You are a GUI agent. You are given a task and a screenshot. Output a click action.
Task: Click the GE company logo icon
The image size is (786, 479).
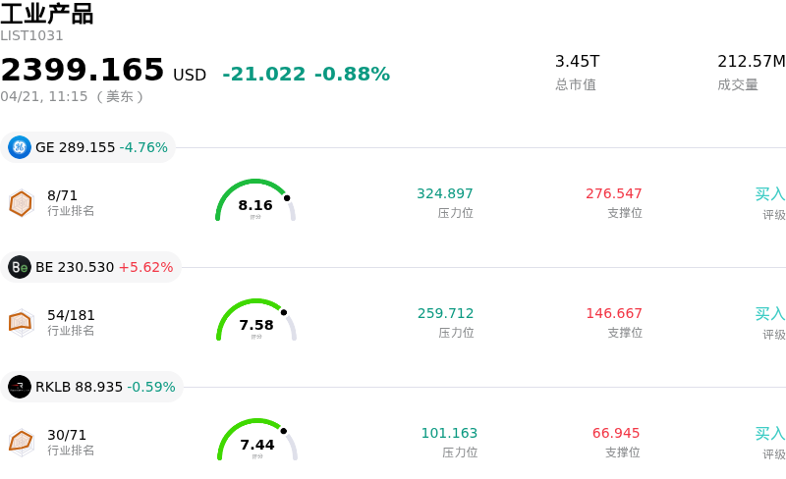20,147
